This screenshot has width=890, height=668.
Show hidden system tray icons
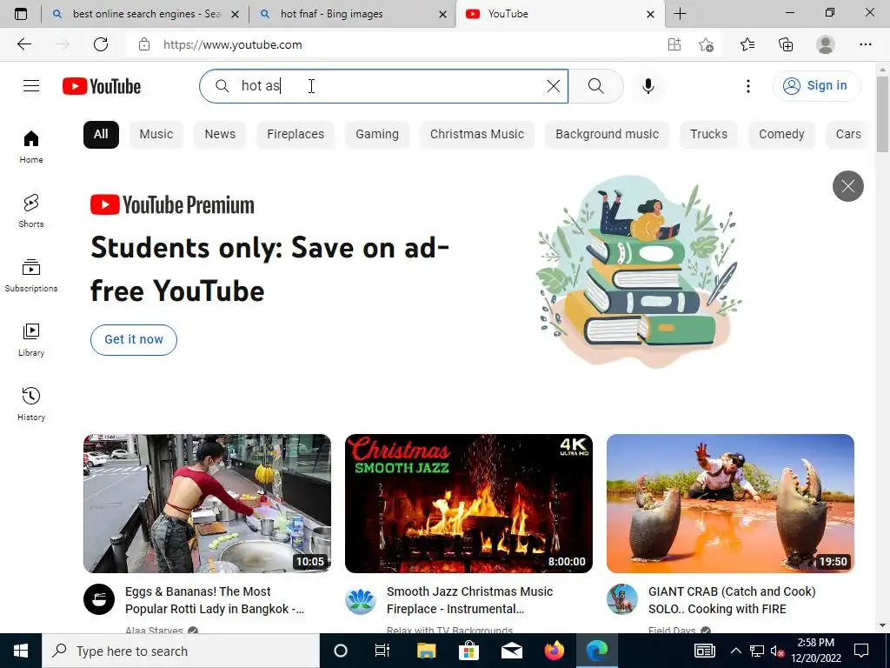(x=735, y=651)
